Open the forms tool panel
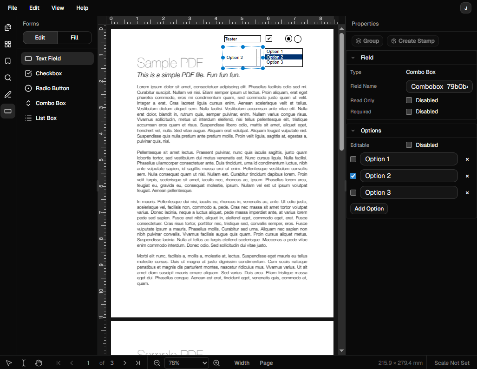This screenshot has height=369, width=477. tap(8, 112)
